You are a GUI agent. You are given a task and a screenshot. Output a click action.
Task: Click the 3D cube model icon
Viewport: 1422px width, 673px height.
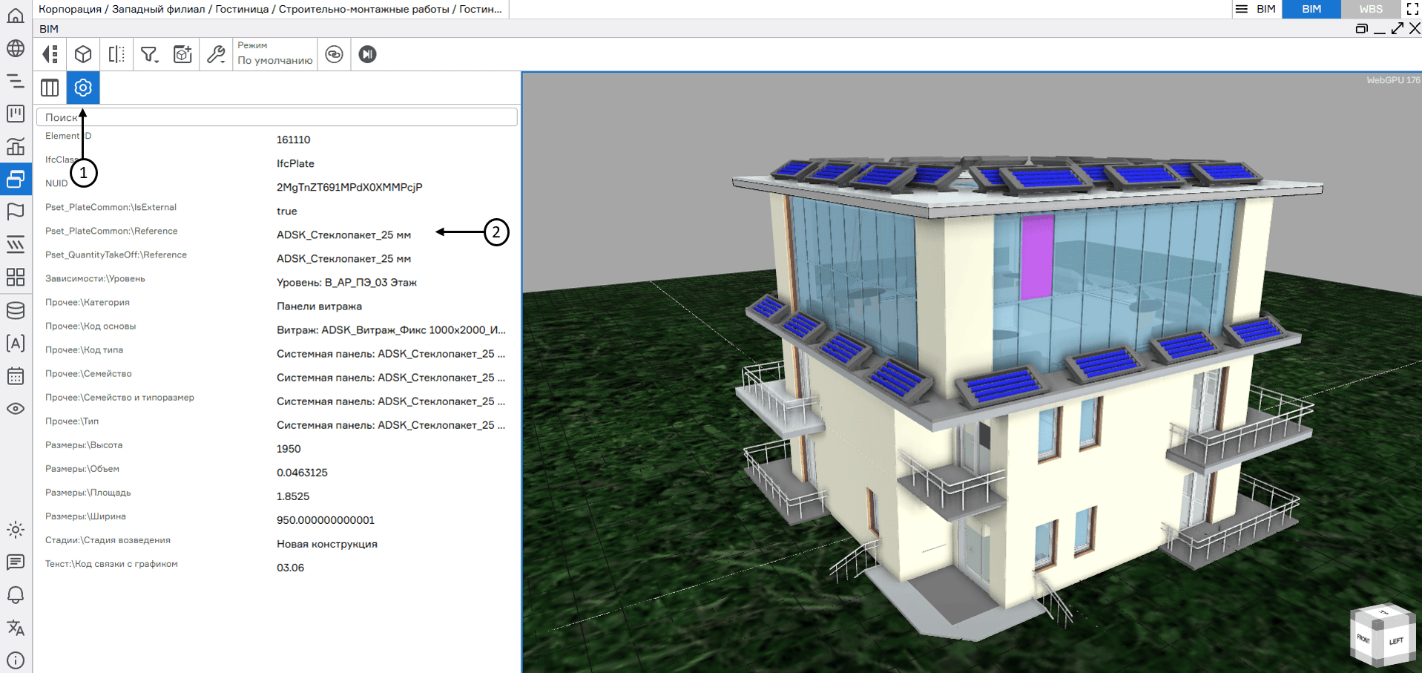pos(83,54)
